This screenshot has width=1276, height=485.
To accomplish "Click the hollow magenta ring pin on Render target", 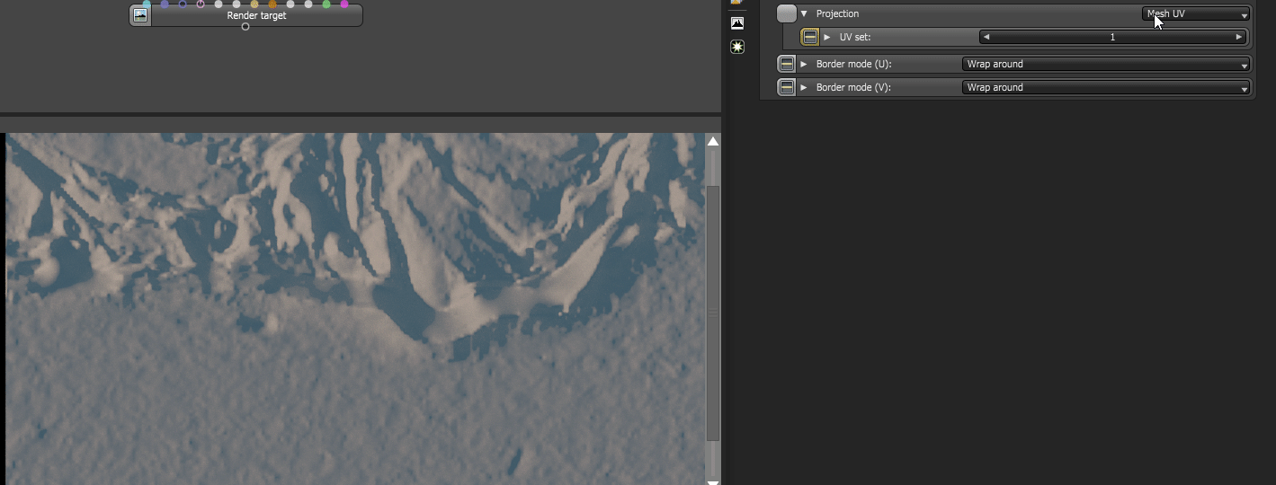I will coord(201,4).
